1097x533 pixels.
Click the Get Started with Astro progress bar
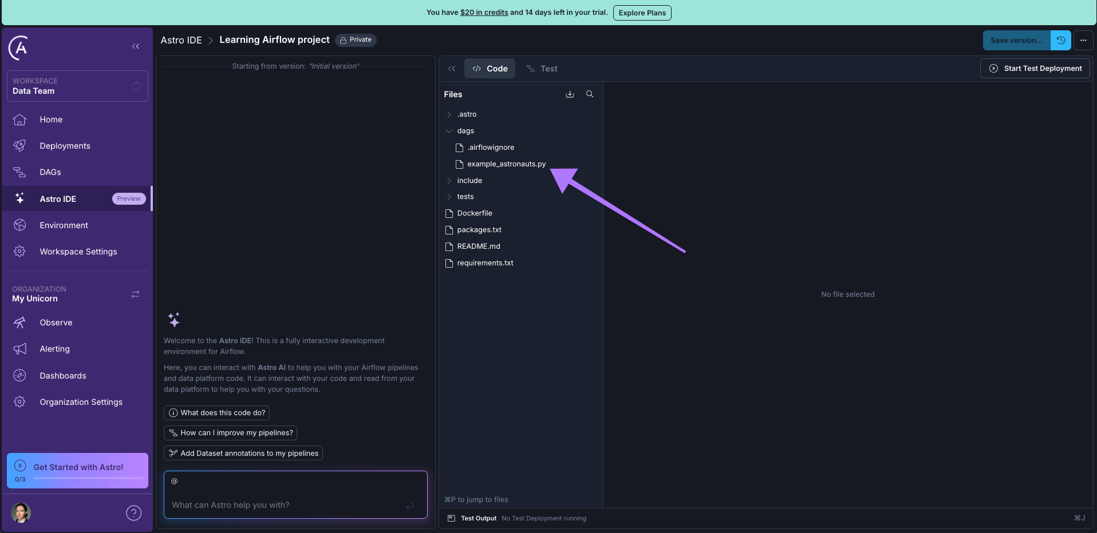pyautogui.click(x=87, y=479)
